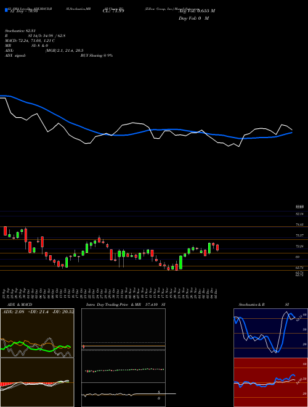Click the last red candlestick on the chart
Screen dimensions: 308x407
(x=217, y=247)
